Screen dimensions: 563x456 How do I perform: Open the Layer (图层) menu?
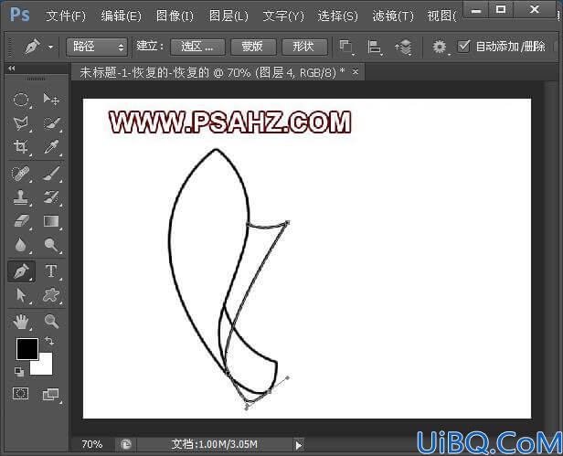pos(228,16)
